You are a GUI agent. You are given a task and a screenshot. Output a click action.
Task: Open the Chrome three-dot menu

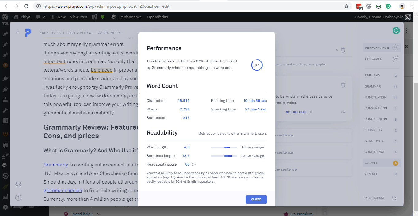pyautogui.click(x=412, y=6)
